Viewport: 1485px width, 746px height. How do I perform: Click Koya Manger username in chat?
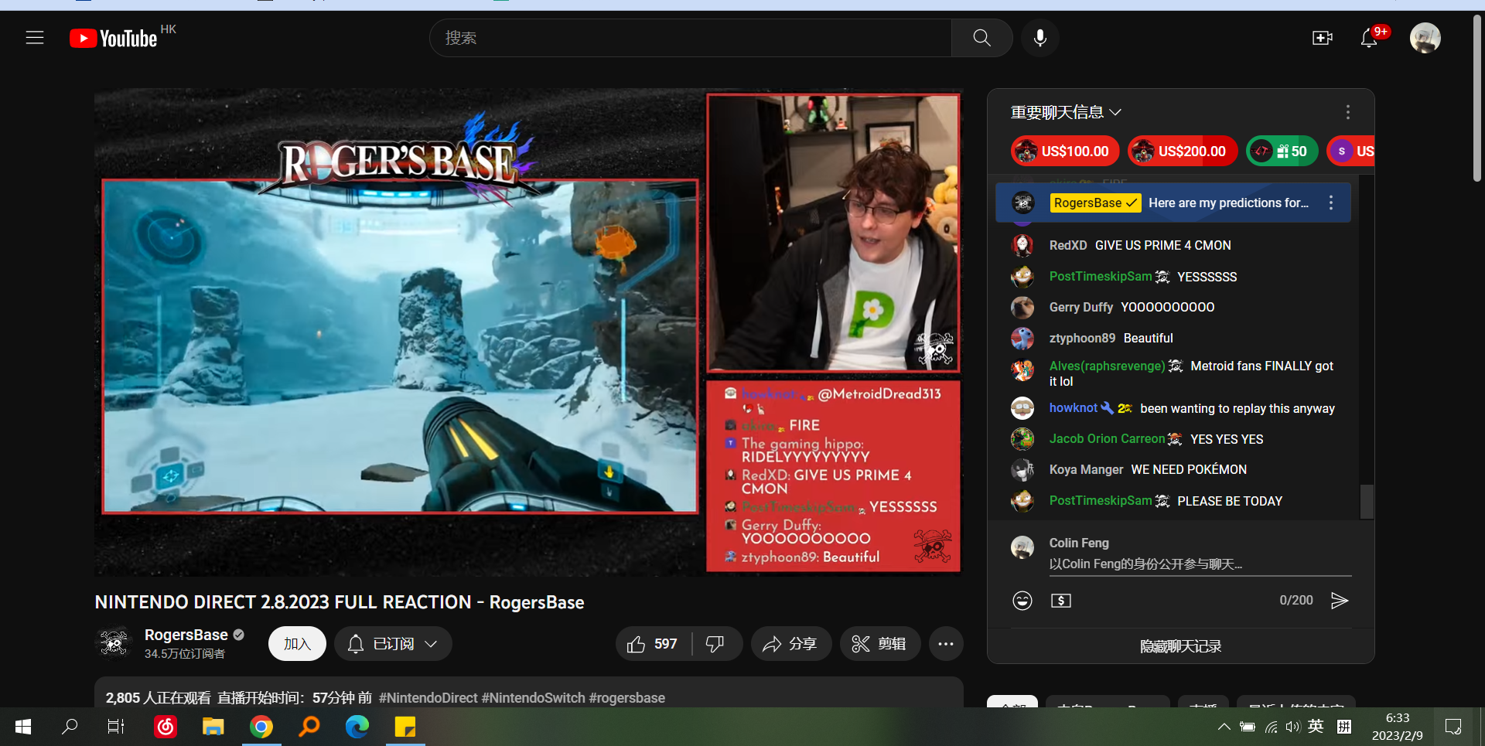[x=1086, y=469]
